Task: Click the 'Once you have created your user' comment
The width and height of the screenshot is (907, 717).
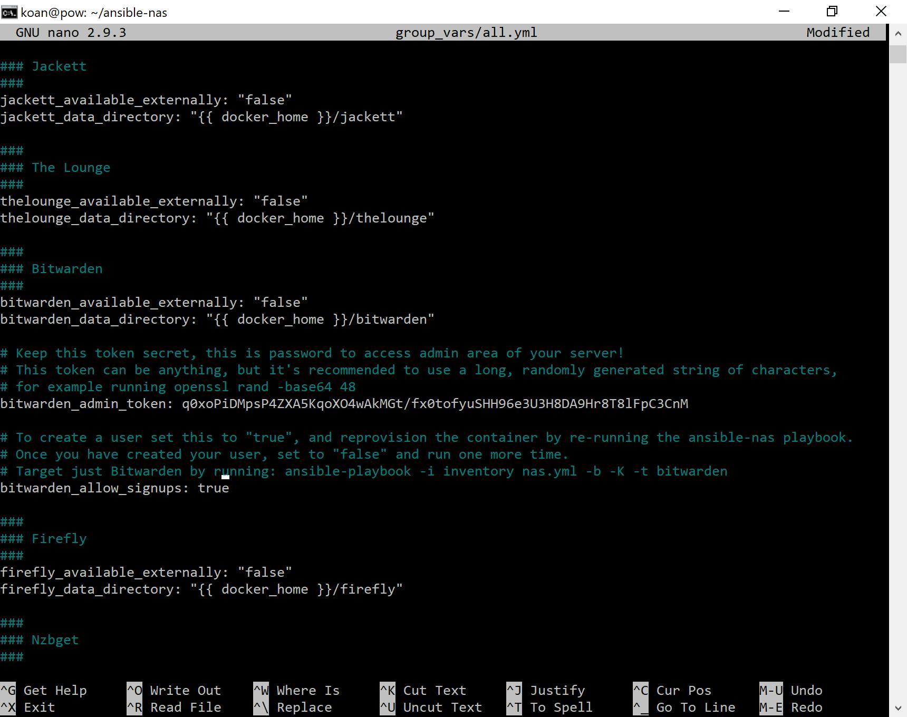Action: click(x=284, y=454)
